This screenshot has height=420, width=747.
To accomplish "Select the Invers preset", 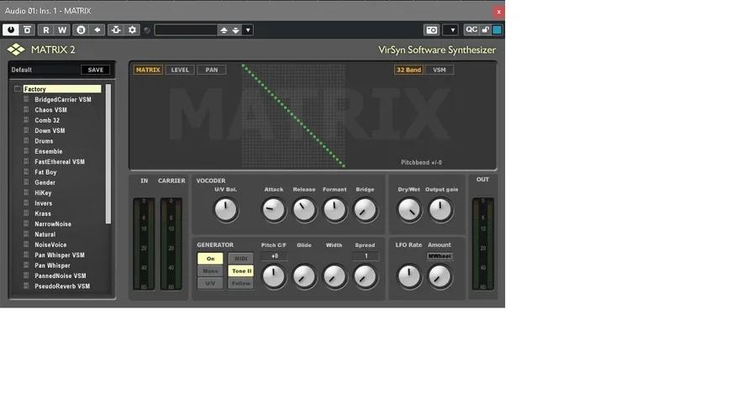I will [x=44, y=203].
